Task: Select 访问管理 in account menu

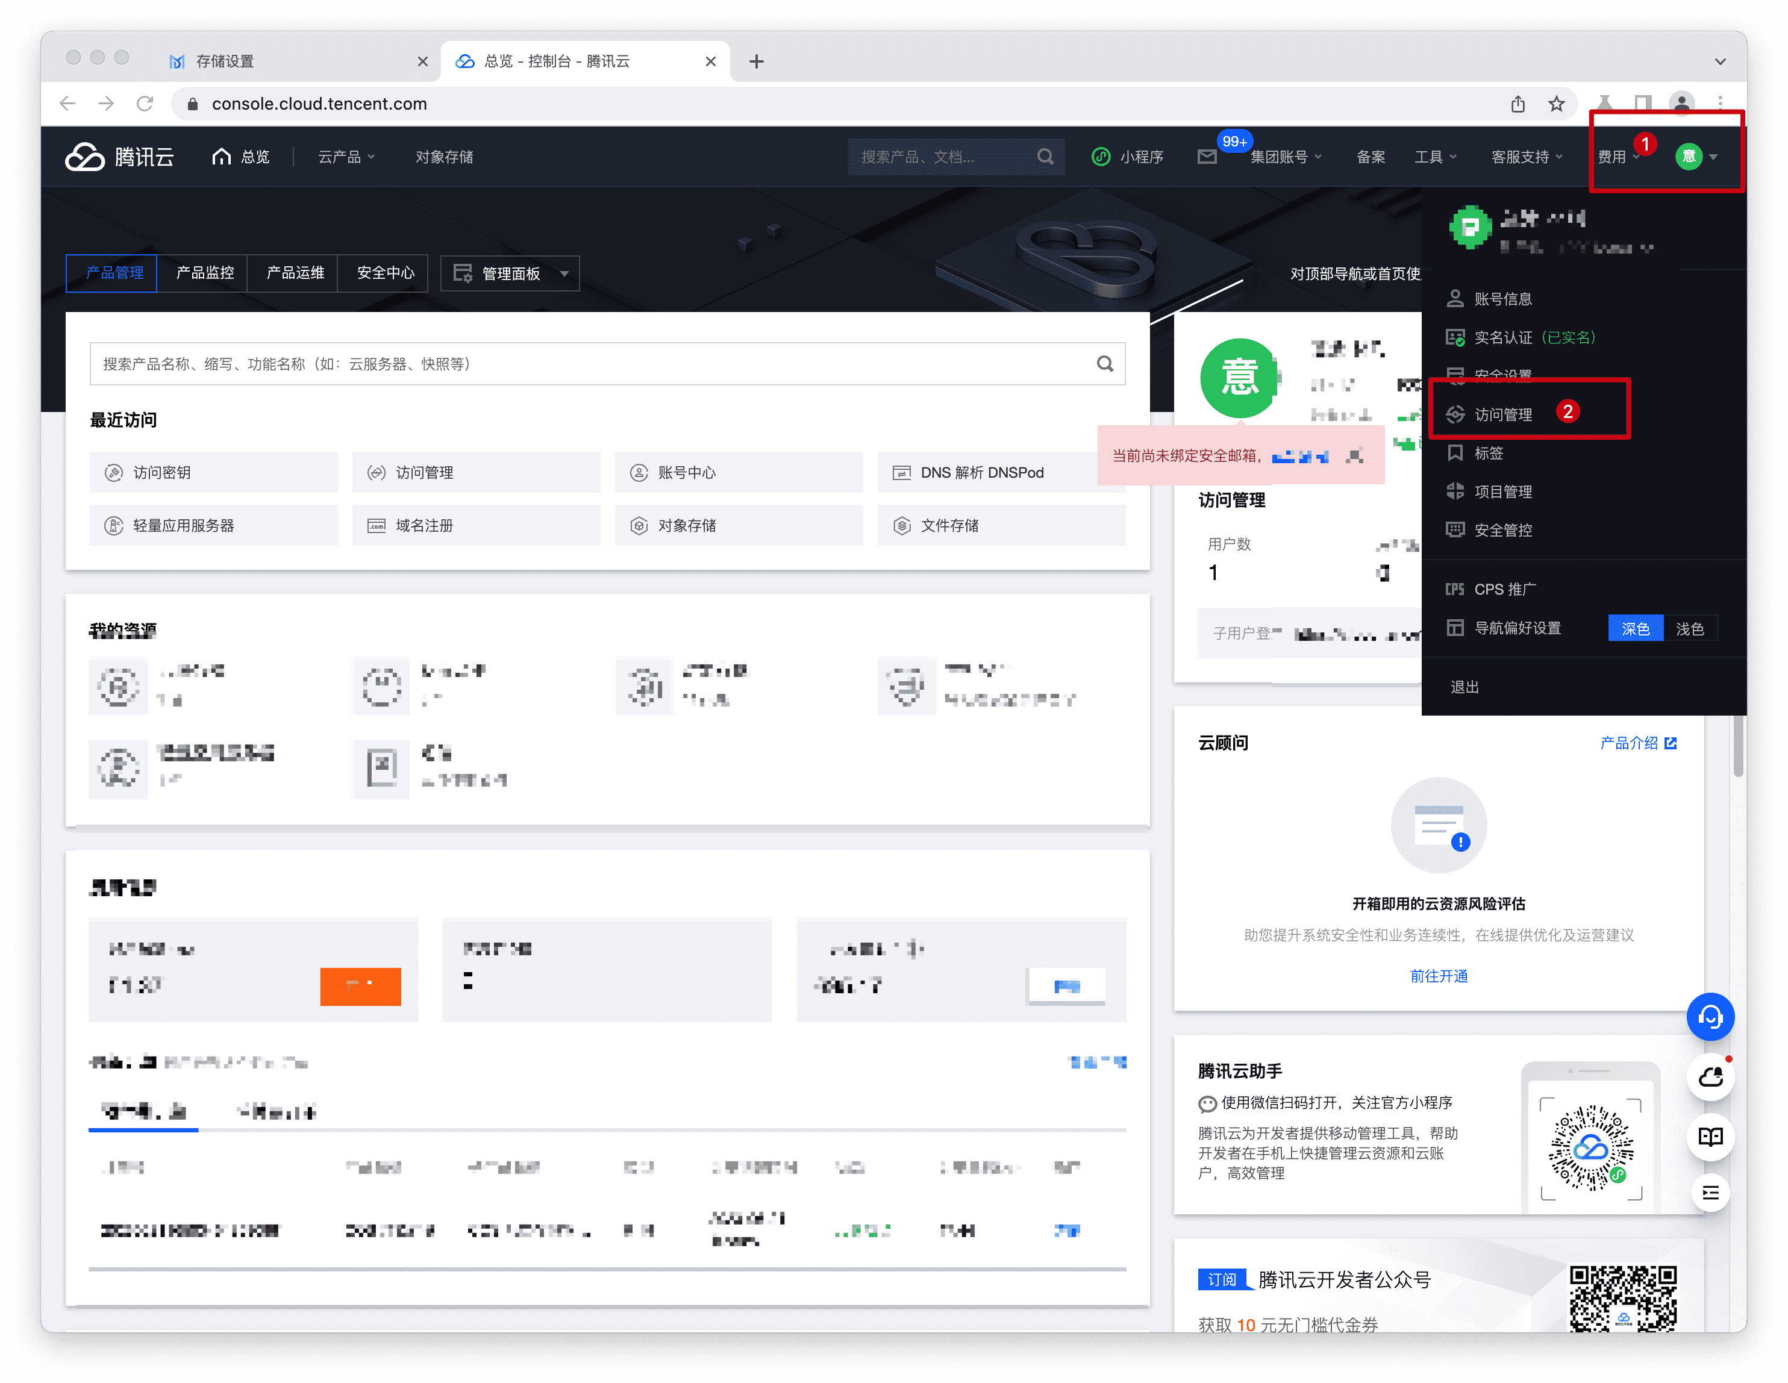Action: (1490, 415)
